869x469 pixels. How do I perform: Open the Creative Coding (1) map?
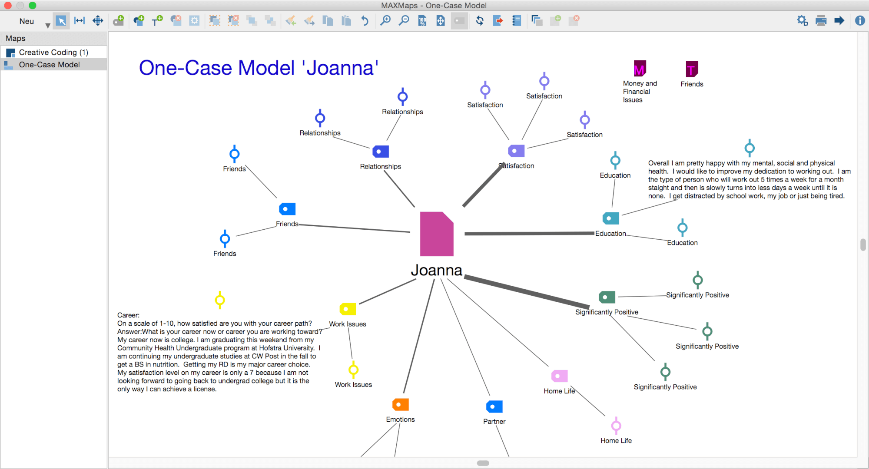[53, 52]
